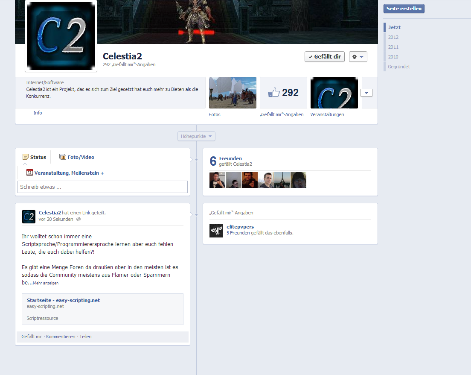The image size is (471, 375).
Task: Select the Status tab
Action: point(34,157)
